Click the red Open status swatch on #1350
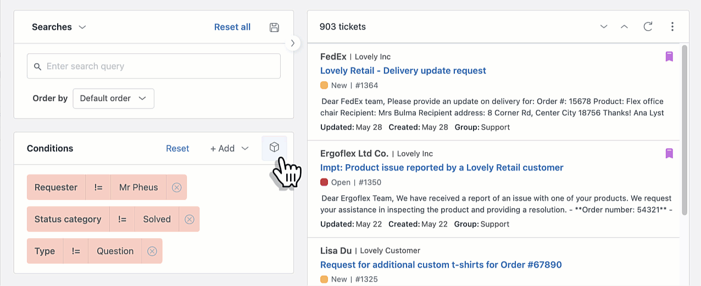Screen dimensions: 701x286 point(324,182)
